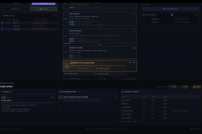Click the Recommendations sparkle icon
Screen dimensions: 202x134
(59, 92)
